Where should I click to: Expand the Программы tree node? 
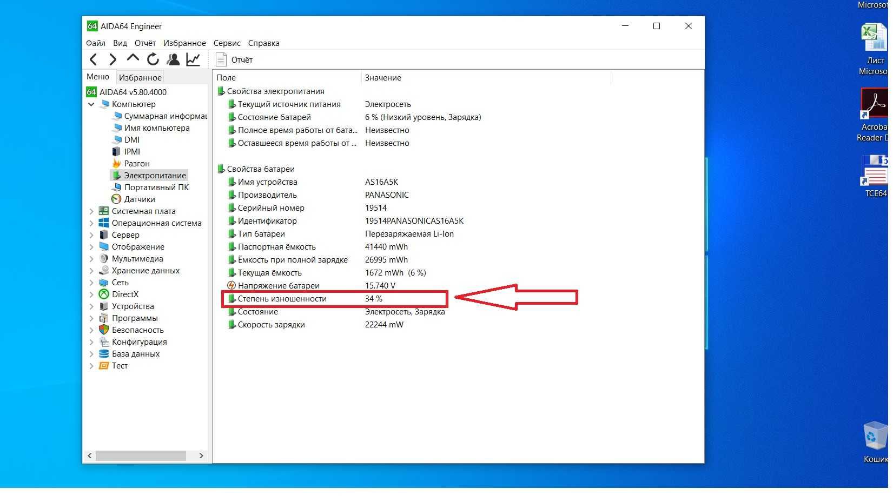point(91,318)
